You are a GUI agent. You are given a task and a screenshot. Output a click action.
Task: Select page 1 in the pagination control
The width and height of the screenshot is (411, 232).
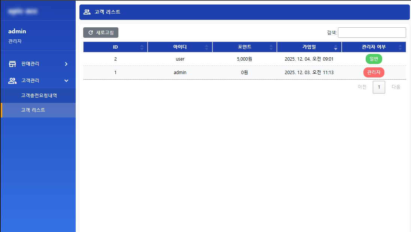[x=379, y=87]
